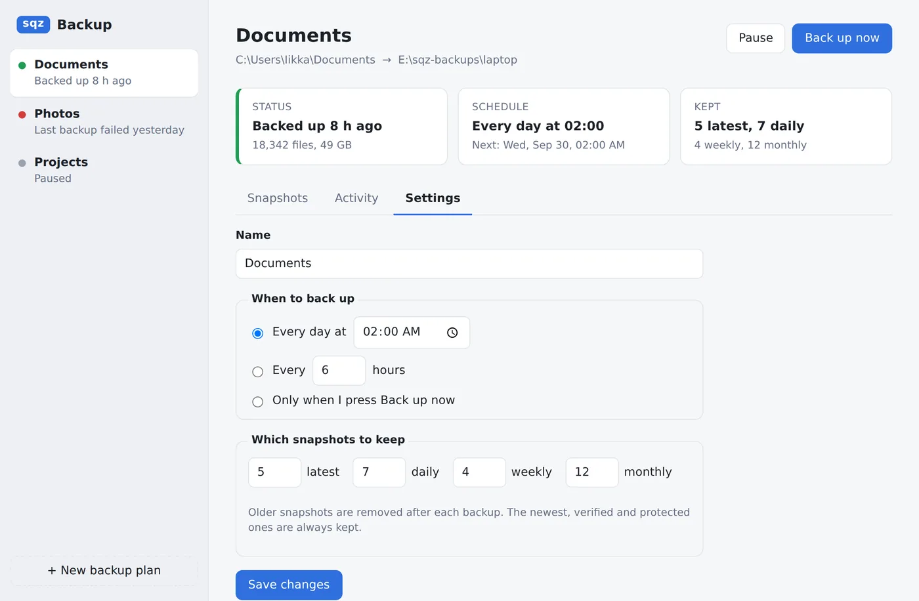The width and height of the screenshot is (919, 601).
Task: Click the monthly snapshots count field
Action: [592, 472]
